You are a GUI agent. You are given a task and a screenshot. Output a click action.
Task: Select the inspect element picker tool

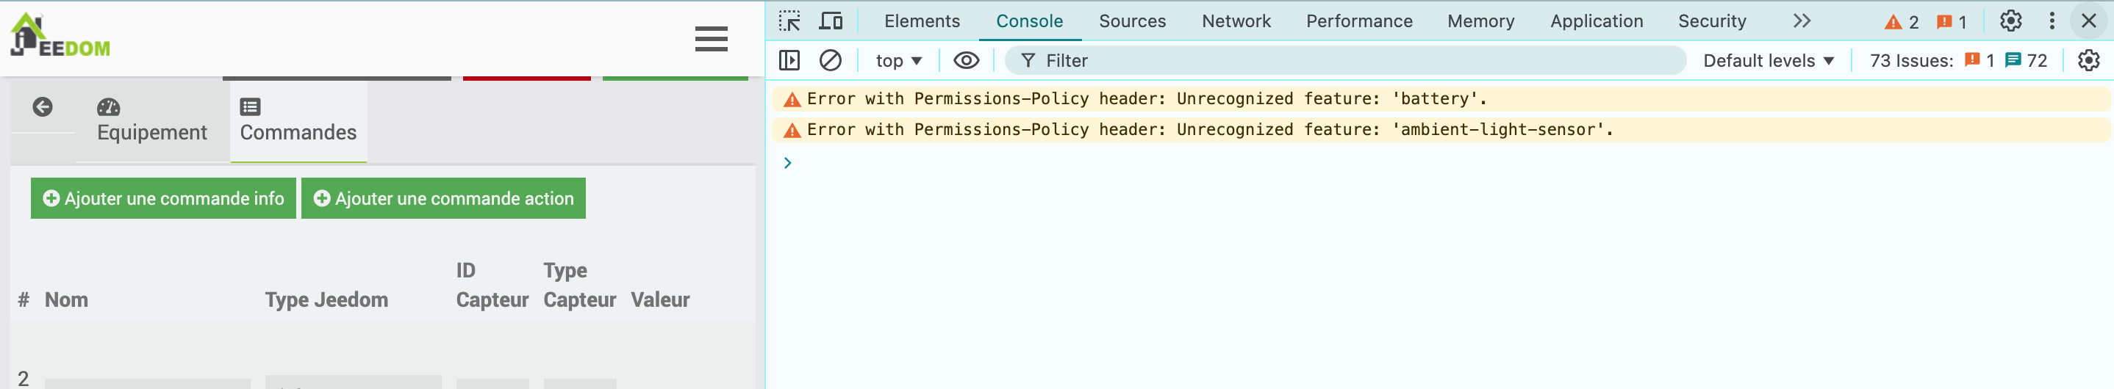coord(789,21)
